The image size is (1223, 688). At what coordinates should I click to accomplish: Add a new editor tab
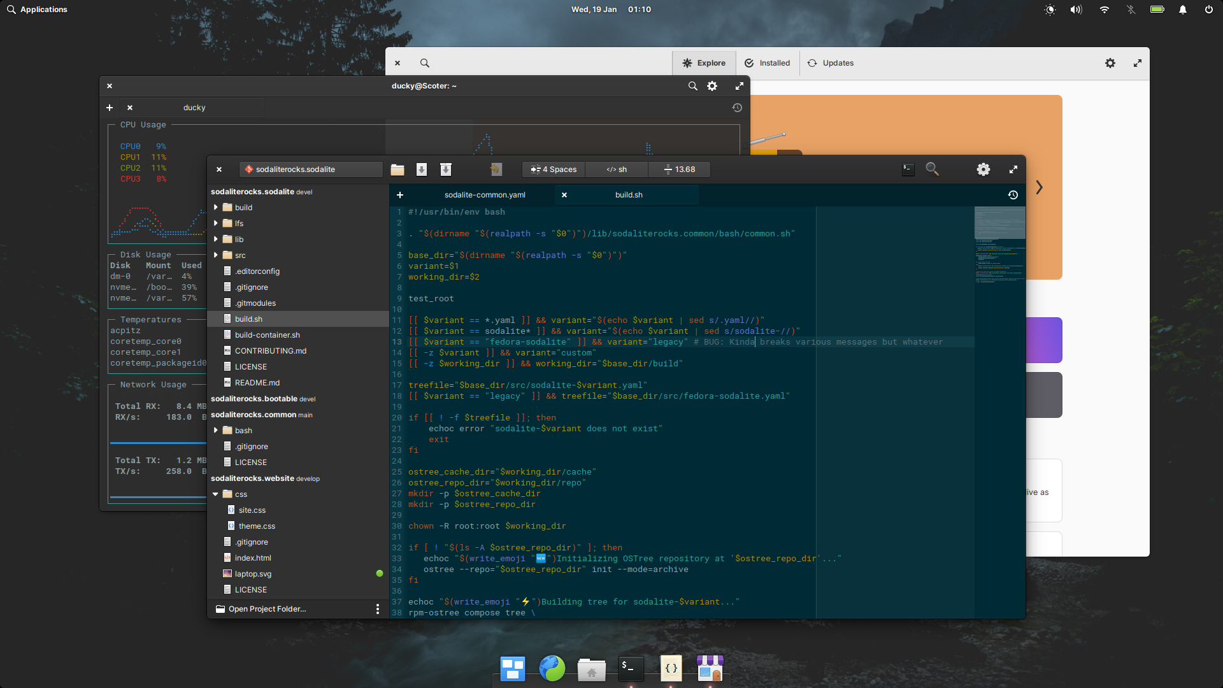[x=400, y=195]
